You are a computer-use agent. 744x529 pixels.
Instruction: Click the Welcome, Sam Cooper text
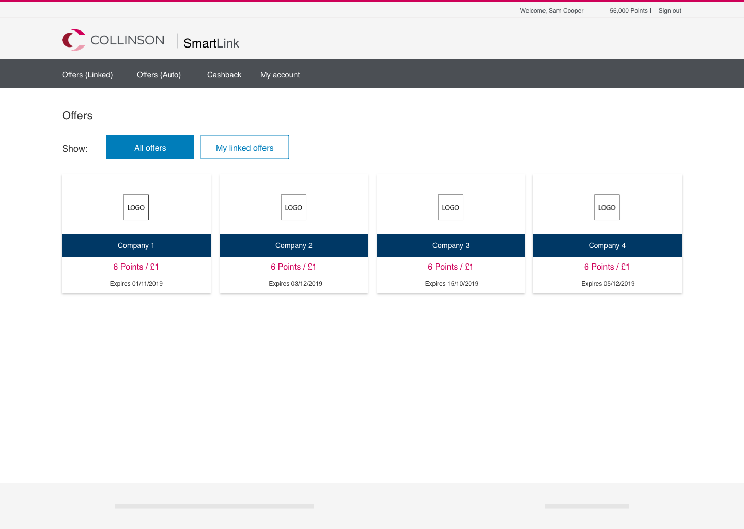[x=552, y=11]
